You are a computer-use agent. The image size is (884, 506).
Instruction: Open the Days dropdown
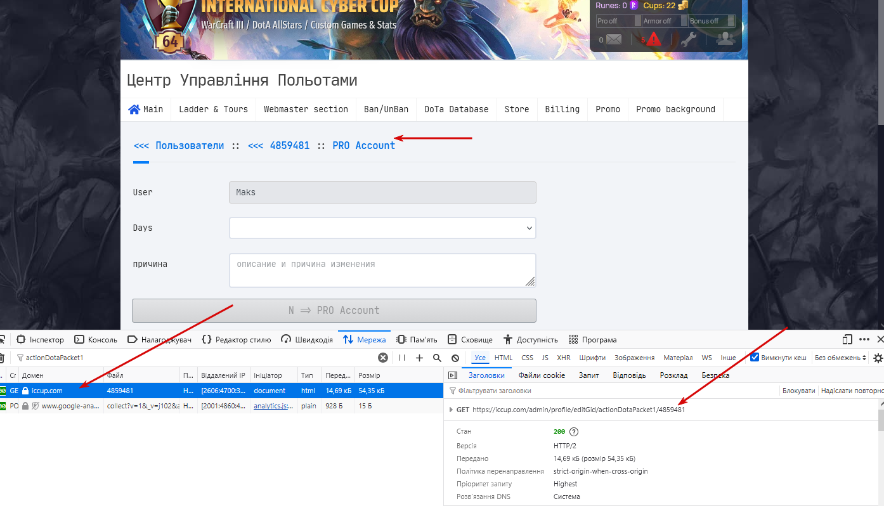[382, 228]
